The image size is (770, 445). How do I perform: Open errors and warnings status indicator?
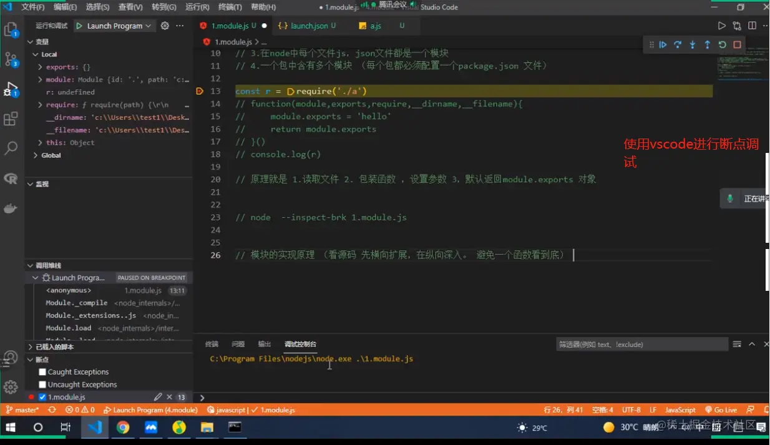(80, 410)
